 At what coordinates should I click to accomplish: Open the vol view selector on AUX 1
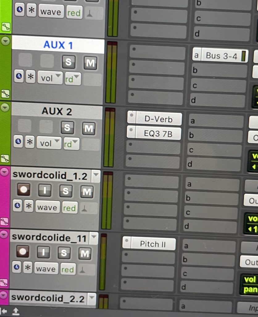(x=50, y=78)
